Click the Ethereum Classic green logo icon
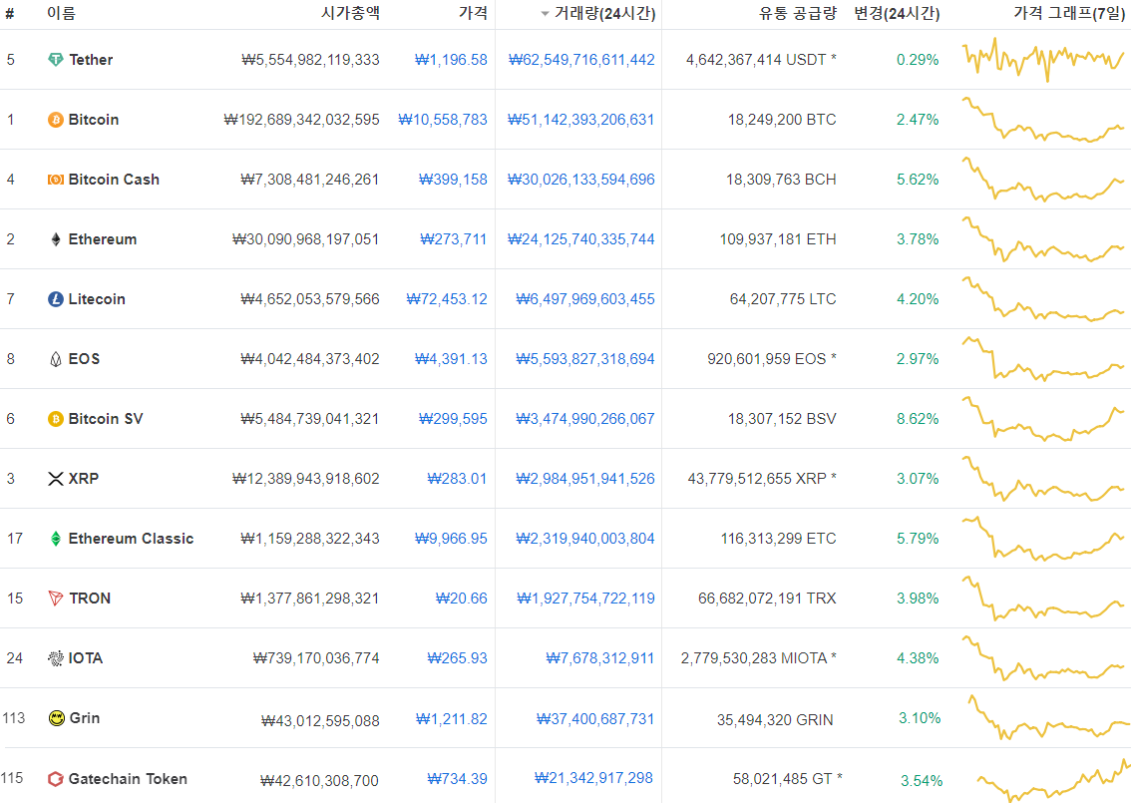The image size is (1131, 803). click(x=56, y=539)
